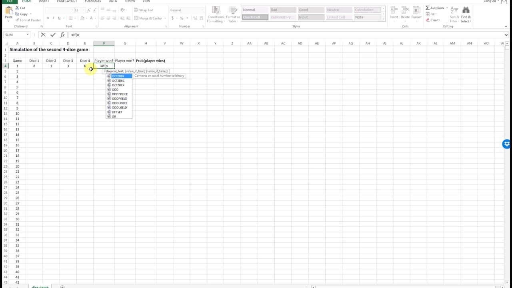Apply the Calculation cell style
512x288 pixels.
click(x=366, y=10)
